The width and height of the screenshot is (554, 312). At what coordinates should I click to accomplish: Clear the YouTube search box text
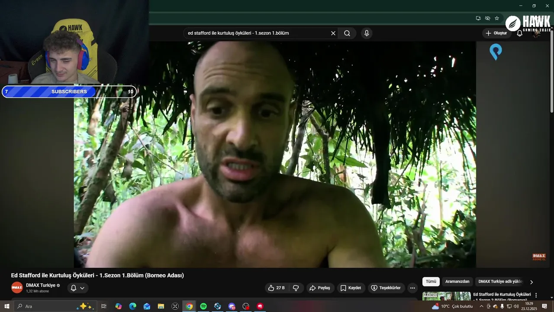333,33
